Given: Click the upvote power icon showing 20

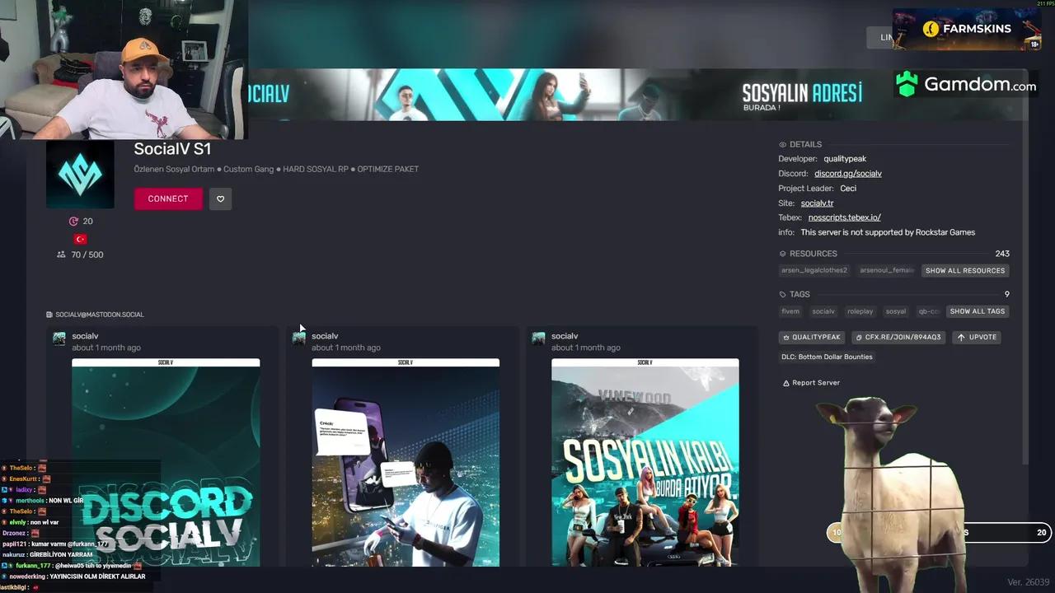Looking at the screenshot, I should click(x=73, y=222).
